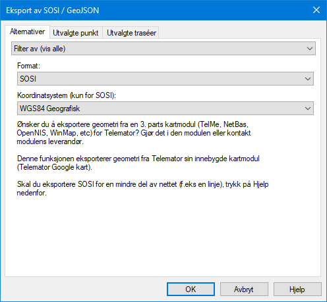Image resolution: width=327 pixels, height=302 pixels.
Task: Cancel with the Avbryt button
Action: pos(244,289)
